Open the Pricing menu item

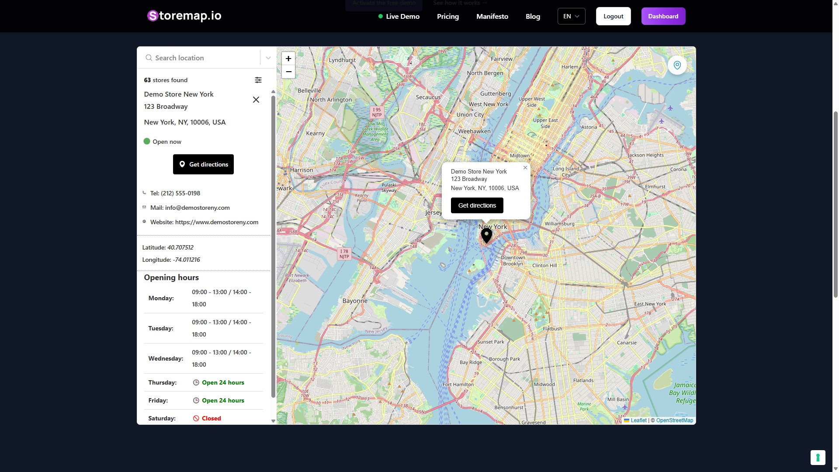447,16
